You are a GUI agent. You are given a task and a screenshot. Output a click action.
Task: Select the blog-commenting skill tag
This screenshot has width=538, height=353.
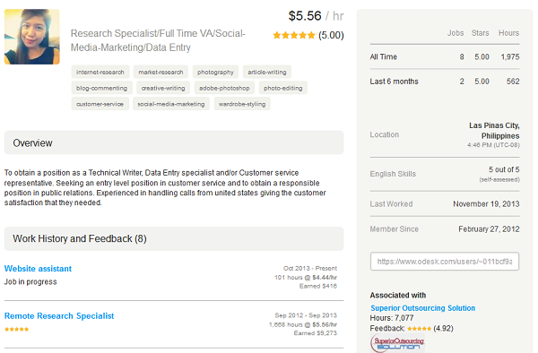click(x=101, y=88)
